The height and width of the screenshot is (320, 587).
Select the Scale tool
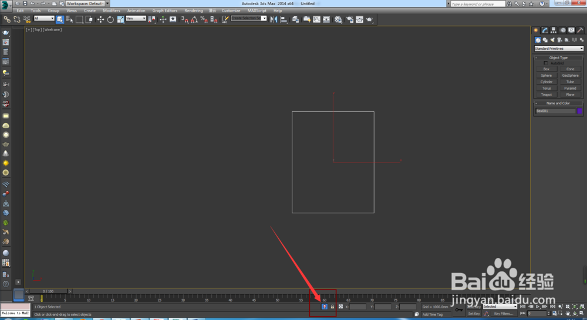point(120,19)
